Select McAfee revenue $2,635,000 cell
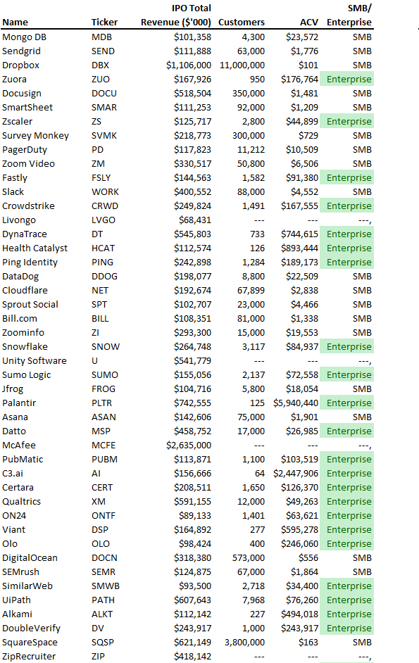The height and width of the screenshot is (663, 419). (188, 446)
